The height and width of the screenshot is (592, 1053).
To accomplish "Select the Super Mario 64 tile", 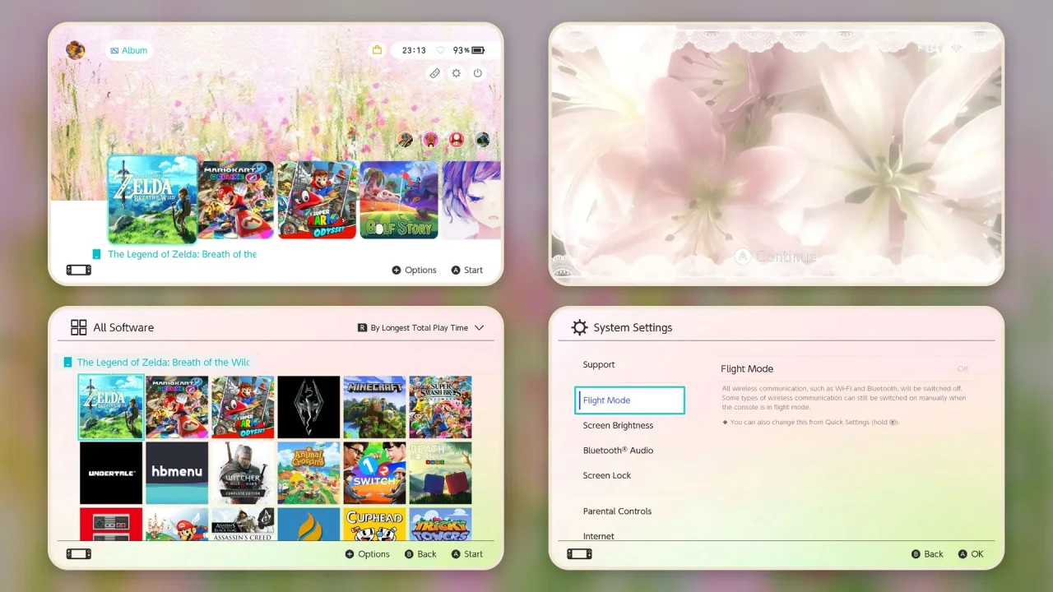I will coord(177,524).
